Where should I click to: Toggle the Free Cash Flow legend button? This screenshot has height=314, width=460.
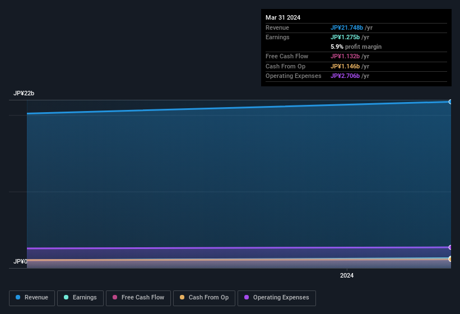tap(138, 298)
